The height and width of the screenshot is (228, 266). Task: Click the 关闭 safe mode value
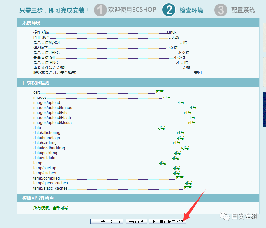pos(198,72)
